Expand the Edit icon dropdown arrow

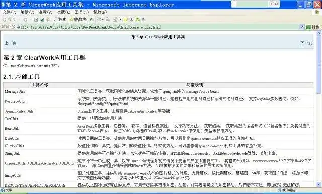pos(120,20)
